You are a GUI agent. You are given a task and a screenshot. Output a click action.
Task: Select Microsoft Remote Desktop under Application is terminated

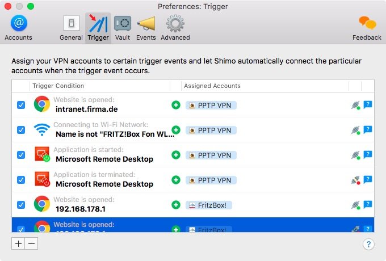coord(104,184)
